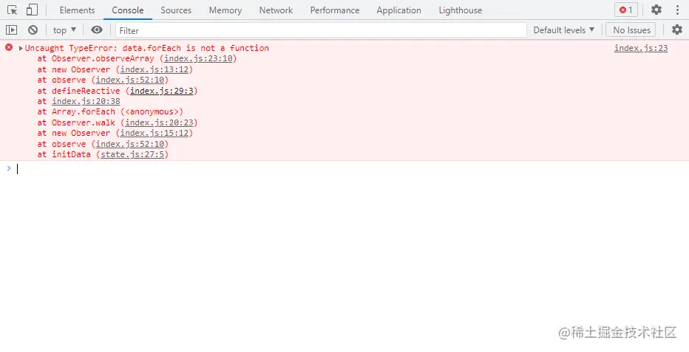
Task: Collapse the Uncaught TypeError stack trace
Action: (x=21, y=48)
